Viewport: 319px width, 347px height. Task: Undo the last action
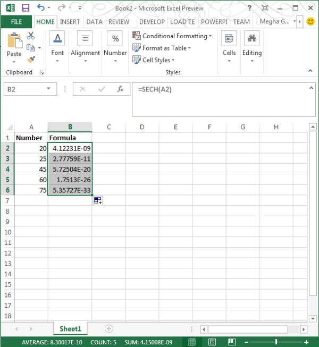(41, 8)
